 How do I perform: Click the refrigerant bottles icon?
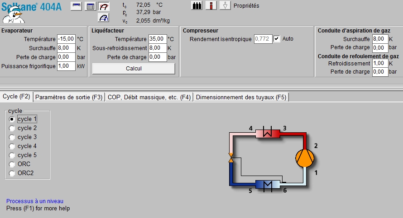pyautogui.click(x=197, y=5)
